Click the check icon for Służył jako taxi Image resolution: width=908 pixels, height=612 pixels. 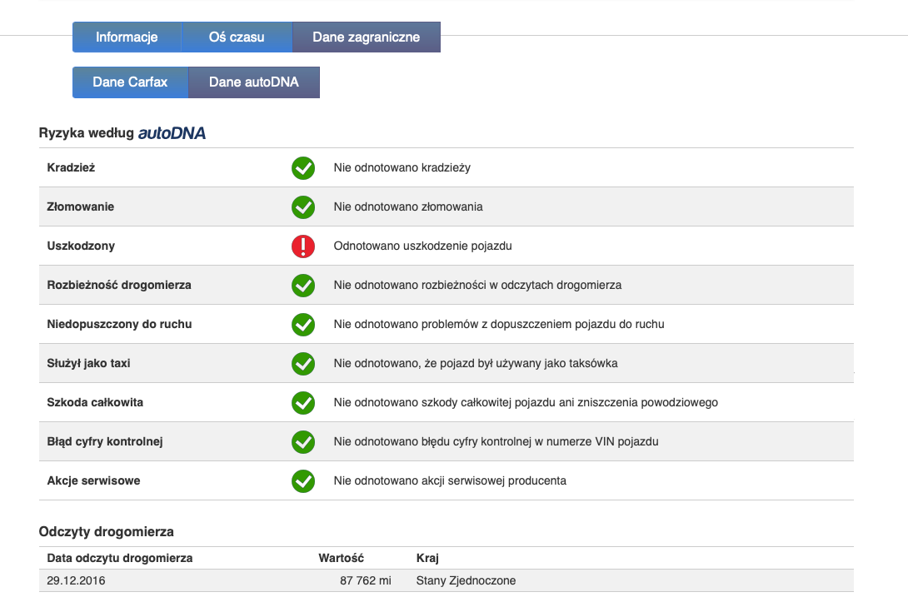tap(303, 364)
